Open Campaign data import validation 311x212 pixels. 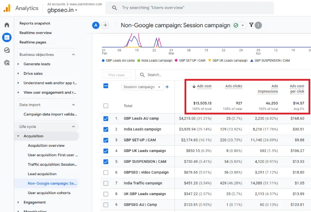pyautogui.click(x=50, y=114)
